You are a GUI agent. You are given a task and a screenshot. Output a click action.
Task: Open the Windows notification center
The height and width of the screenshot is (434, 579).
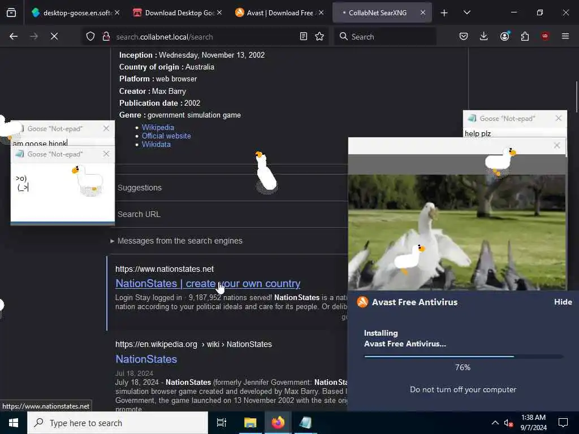(x=563, y=423)
